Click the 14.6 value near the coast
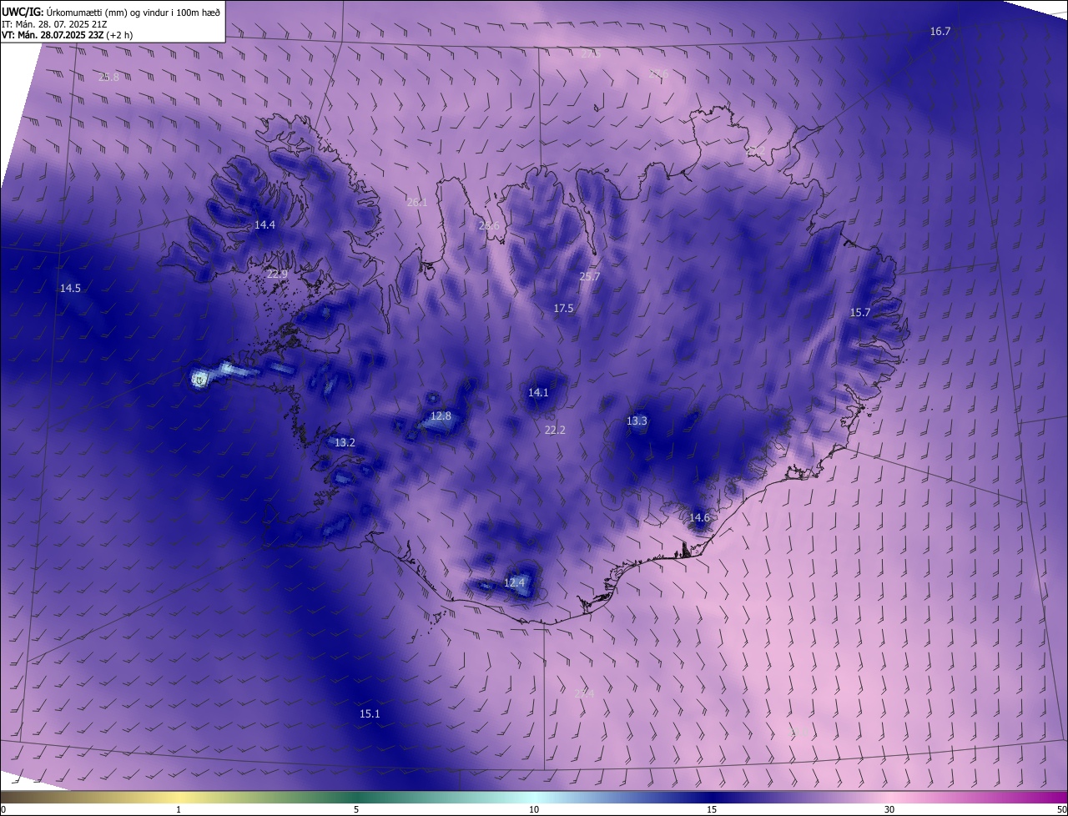 [x=699, y=518]
